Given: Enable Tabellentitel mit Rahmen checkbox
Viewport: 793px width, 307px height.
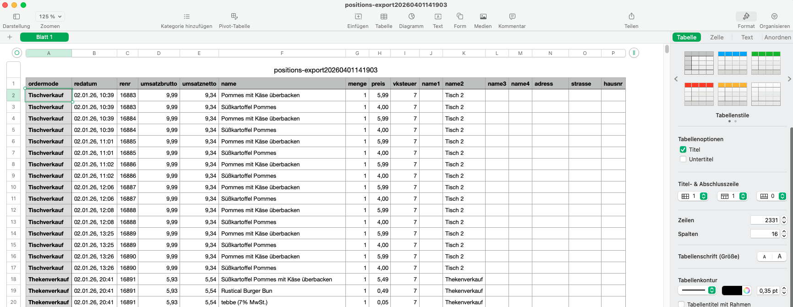Looking at the screenshot, I should [682, 304].
